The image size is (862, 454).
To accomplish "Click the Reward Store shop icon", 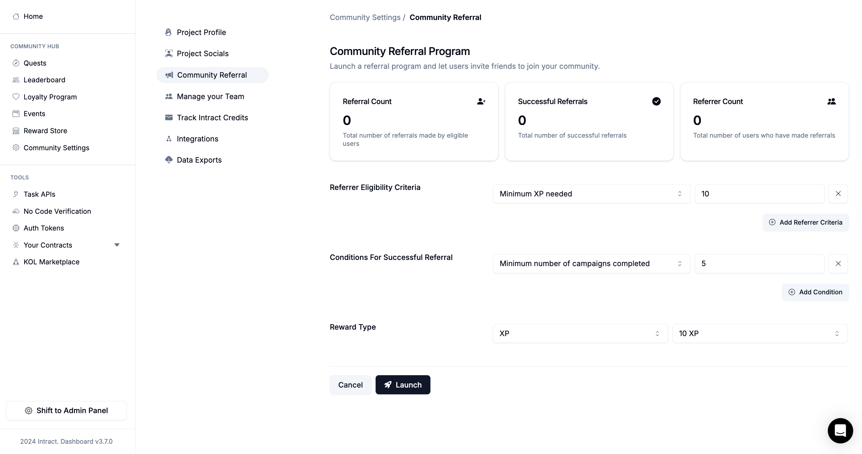I will pos(16,131).
